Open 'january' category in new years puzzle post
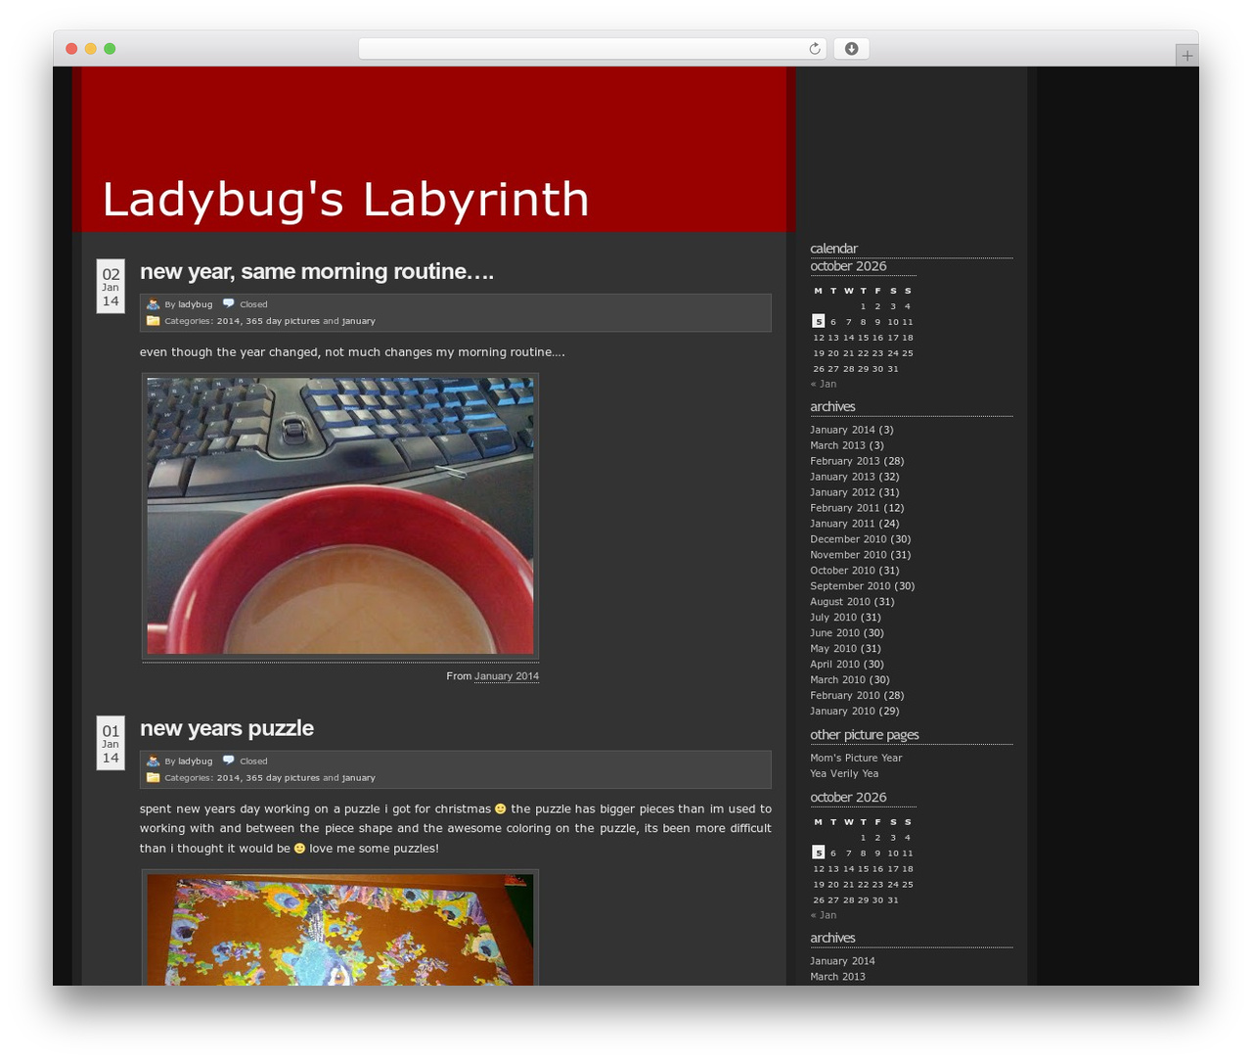The width and height of the screenshot is (1252, 1061). (358, 778)
